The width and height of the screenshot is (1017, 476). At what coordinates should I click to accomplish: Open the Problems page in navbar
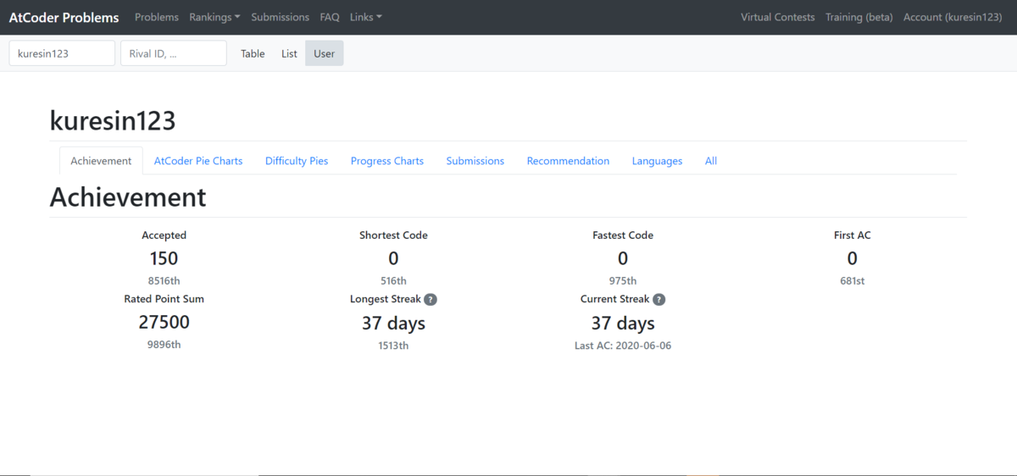coord(157,17)
